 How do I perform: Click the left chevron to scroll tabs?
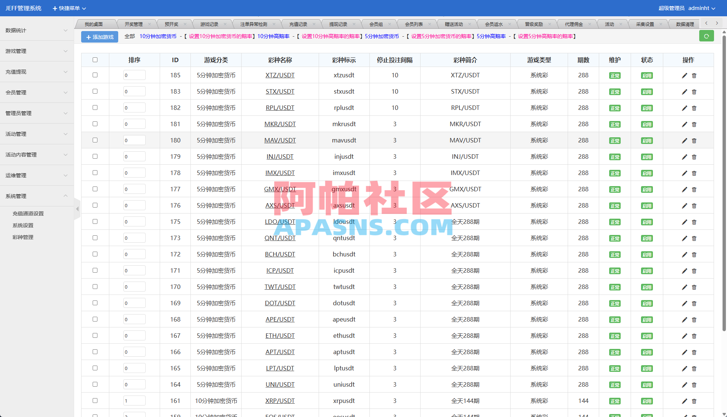706,23
